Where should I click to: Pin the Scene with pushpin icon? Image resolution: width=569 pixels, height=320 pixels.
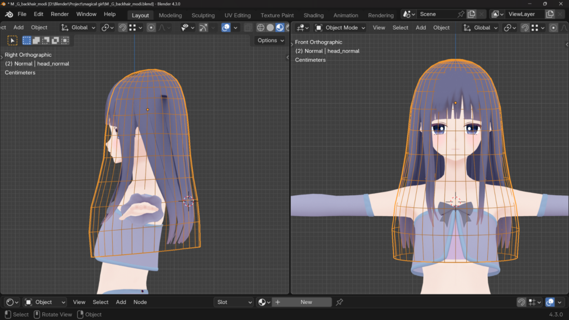point(461,14)
